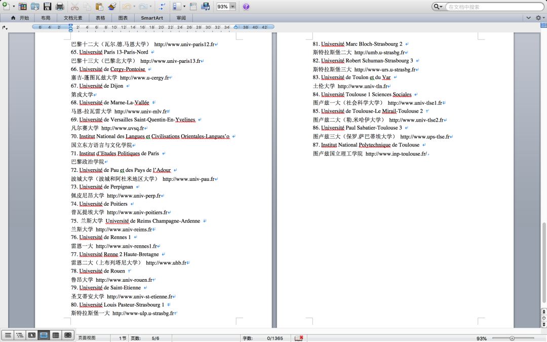Click the word count 0/1365 indicator
The image size is (547, 342).
pyautogui.click(x=275, y=338)
